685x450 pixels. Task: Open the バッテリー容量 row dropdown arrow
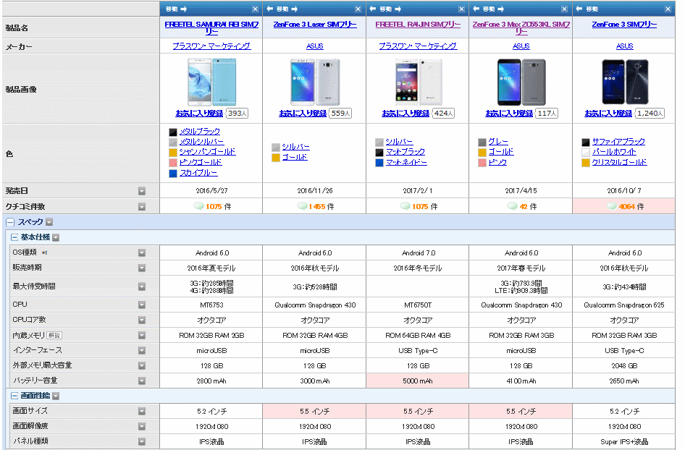pyautogui.click(x=142, y=381)
